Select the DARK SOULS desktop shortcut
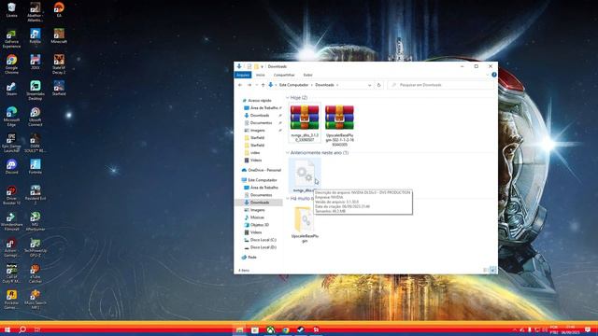 (36, 143)
